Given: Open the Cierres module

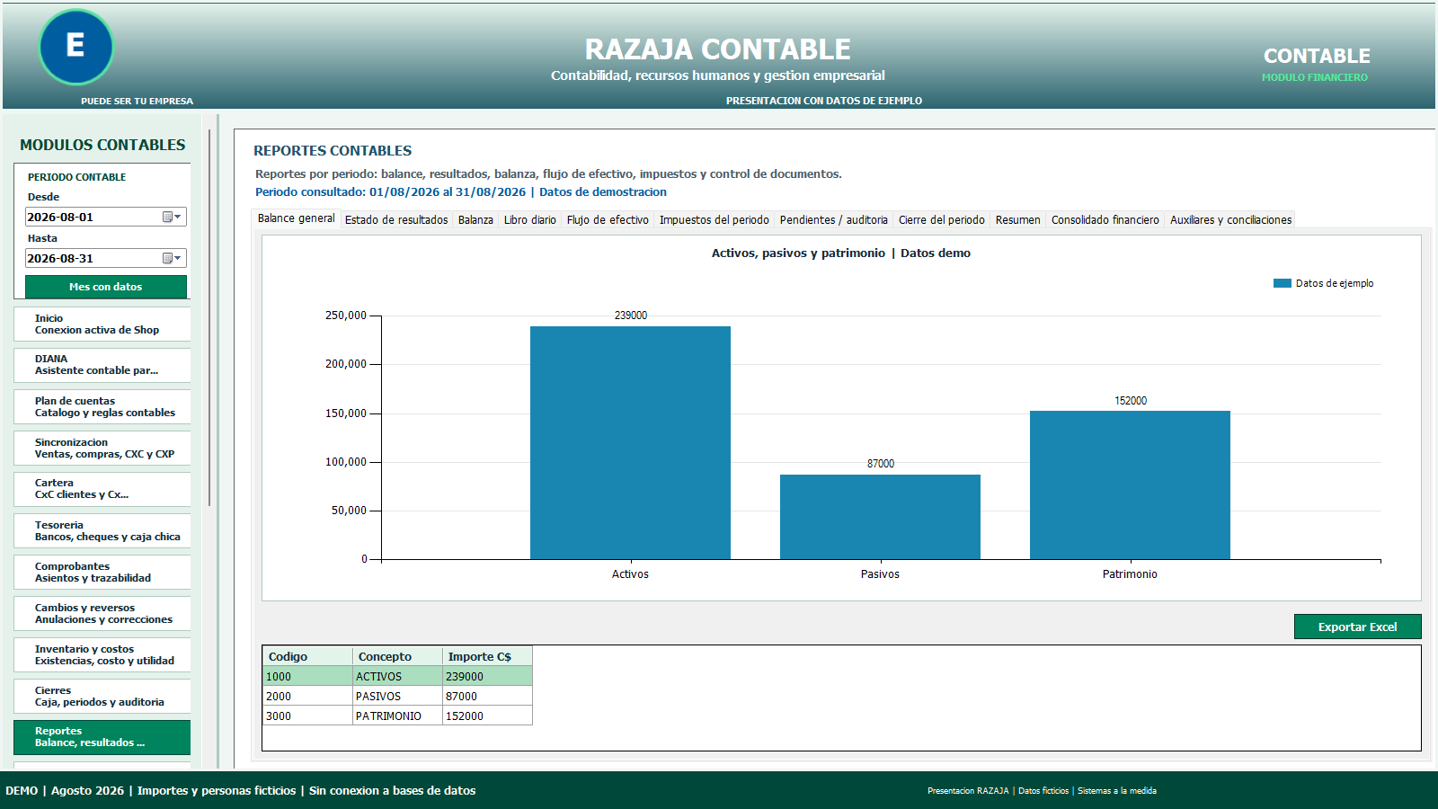Looking at the screenshot, I should click(102, 696).
